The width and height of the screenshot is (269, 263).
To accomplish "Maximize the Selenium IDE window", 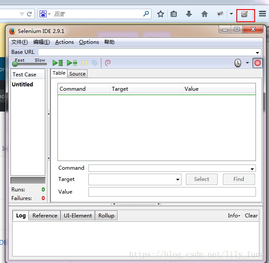I will pyautogui.click(x=237, y=29).
